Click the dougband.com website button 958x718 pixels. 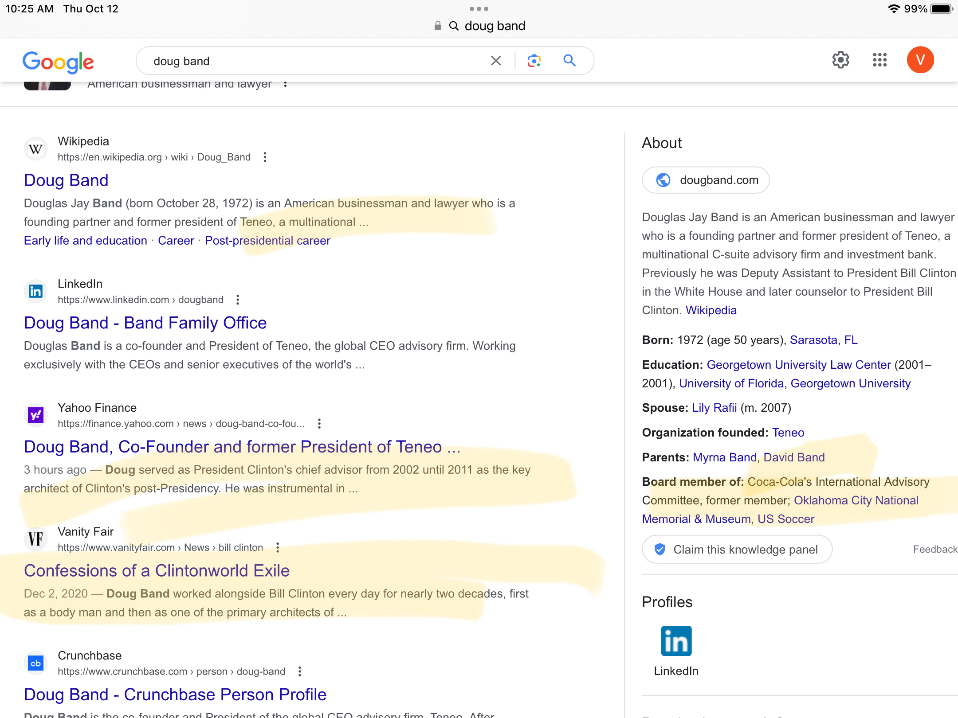[706, 180]
